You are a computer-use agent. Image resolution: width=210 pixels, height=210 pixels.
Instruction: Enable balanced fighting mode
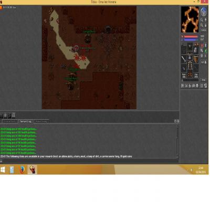tap(202, 50)
